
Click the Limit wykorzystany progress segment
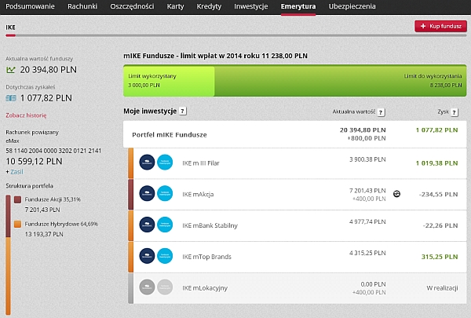[169, 81]
